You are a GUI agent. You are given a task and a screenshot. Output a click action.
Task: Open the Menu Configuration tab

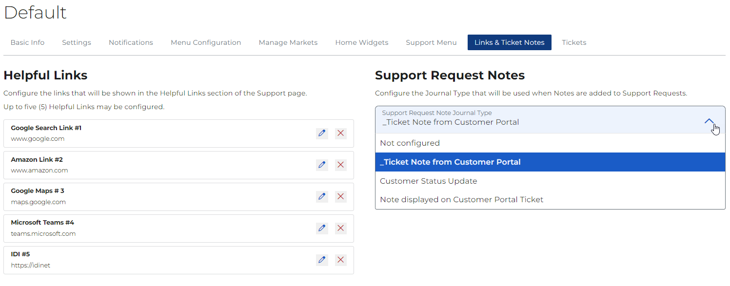coord(206,42)
